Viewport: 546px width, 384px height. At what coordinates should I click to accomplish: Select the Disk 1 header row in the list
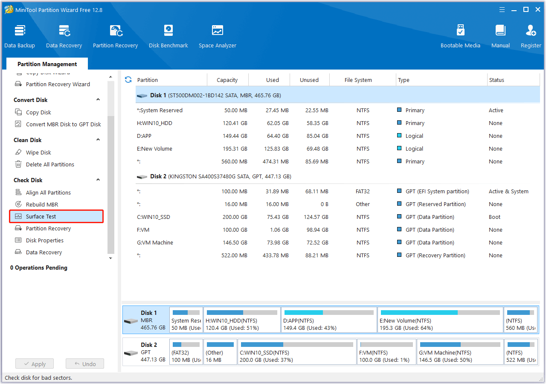coord(338,95)
